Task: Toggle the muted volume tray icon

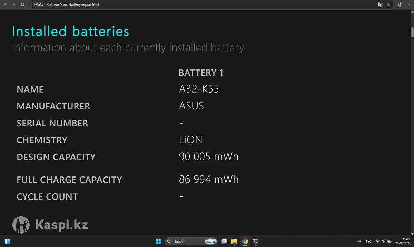Action: tap(384, 241)
